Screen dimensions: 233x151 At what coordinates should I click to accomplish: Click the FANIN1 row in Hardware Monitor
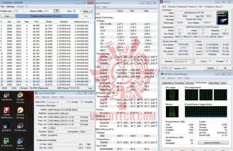[x=127, y=73]
